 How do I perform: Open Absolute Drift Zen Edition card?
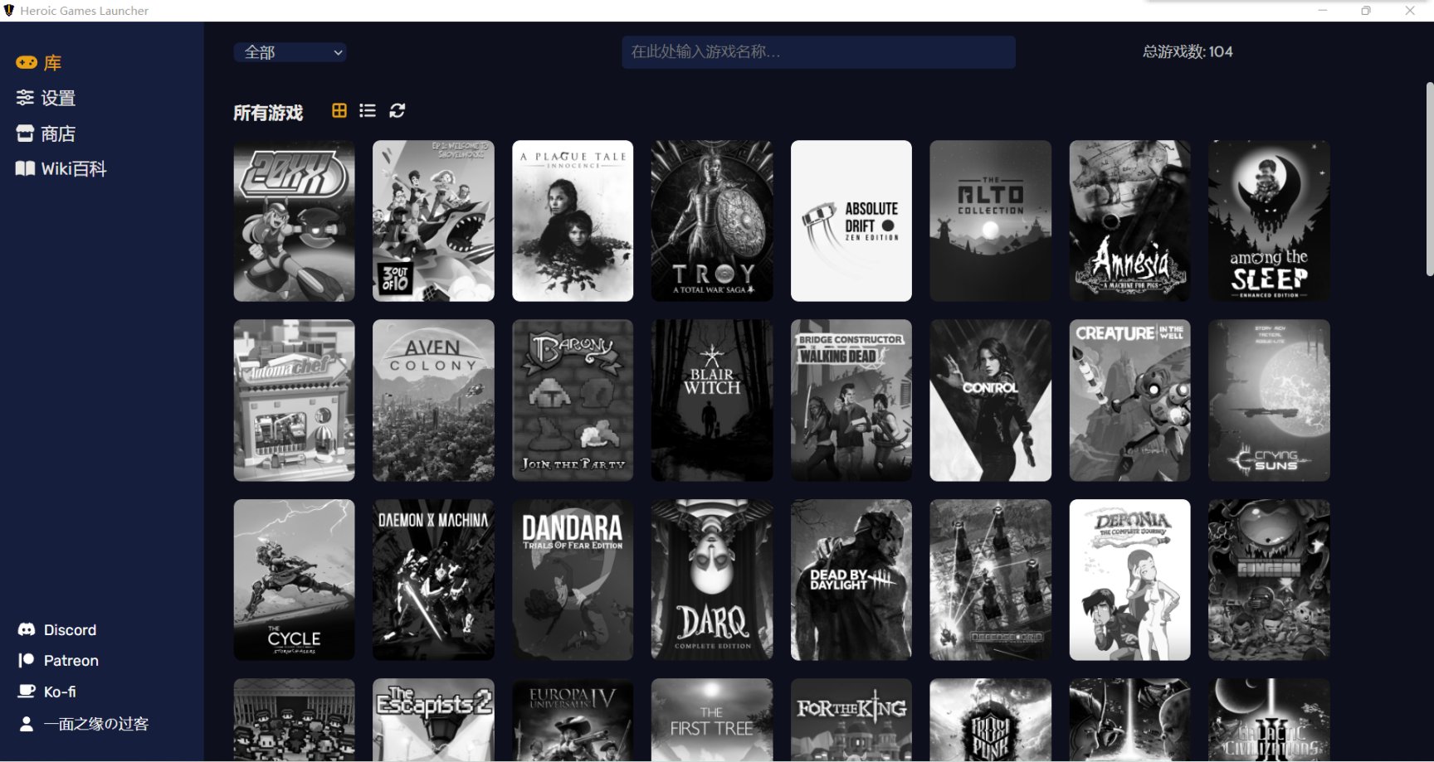coord(851,221)
